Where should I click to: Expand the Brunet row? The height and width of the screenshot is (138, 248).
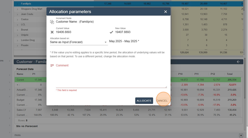(17, 30)
